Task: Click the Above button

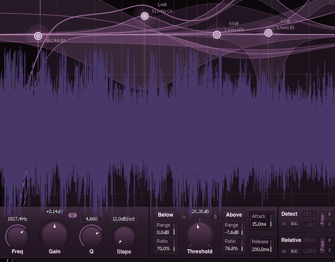Action: [234, 215]
